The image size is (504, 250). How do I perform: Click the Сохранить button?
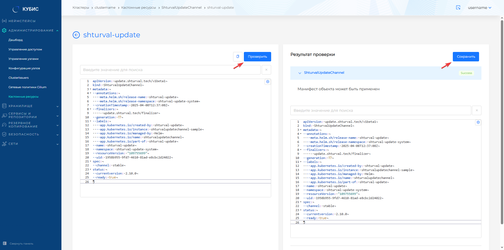466,57
